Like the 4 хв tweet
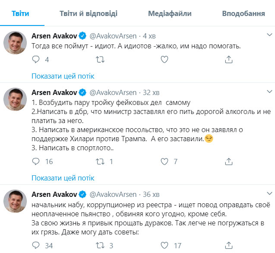The image size is (275, 253). point(164,60)
